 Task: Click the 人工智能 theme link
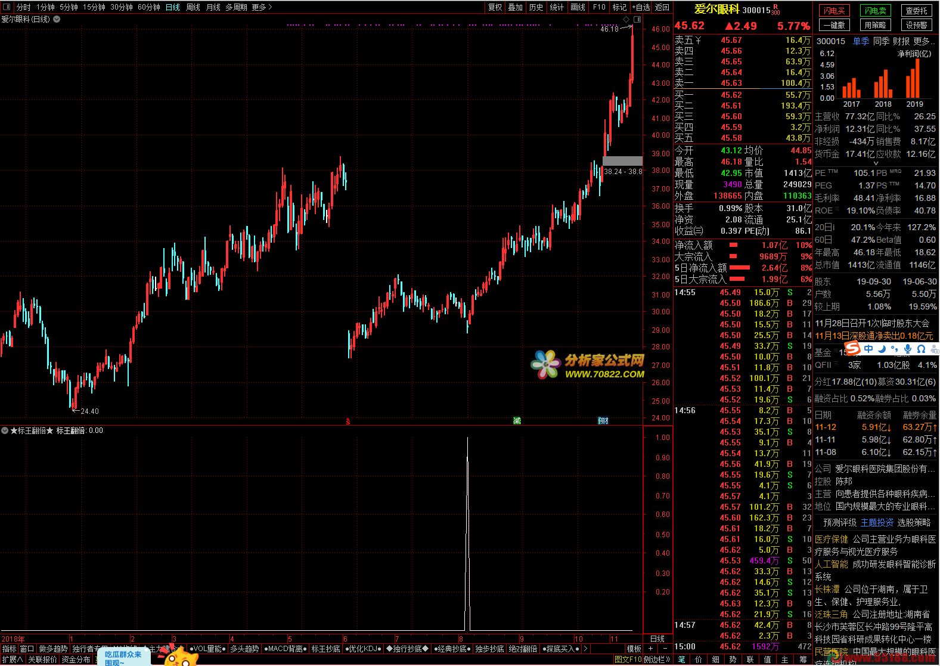(832, 564)
